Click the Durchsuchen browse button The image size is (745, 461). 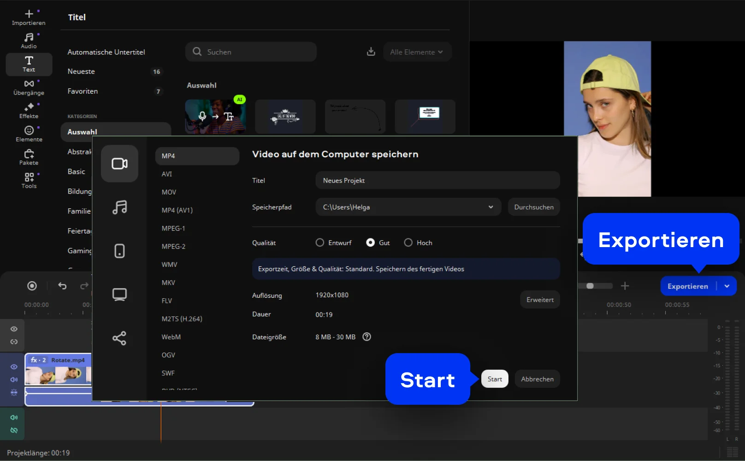click(534, 207)
